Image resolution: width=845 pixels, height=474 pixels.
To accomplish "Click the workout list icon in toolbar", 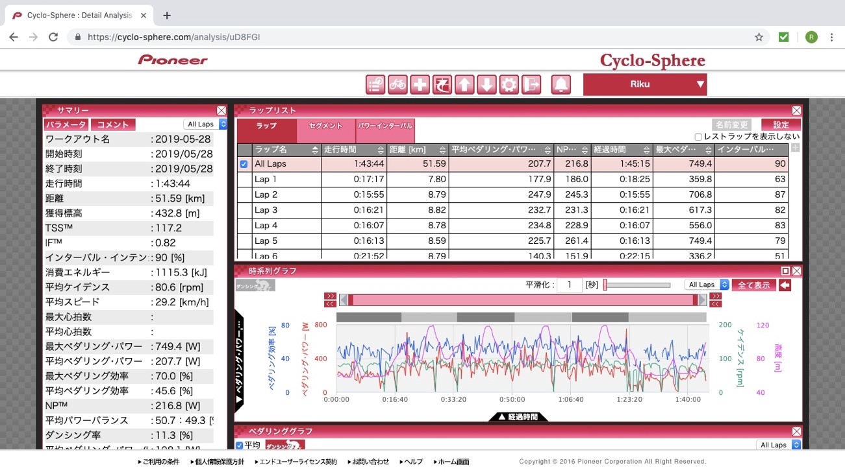I will pyautogui.click(x=375, y=85).
